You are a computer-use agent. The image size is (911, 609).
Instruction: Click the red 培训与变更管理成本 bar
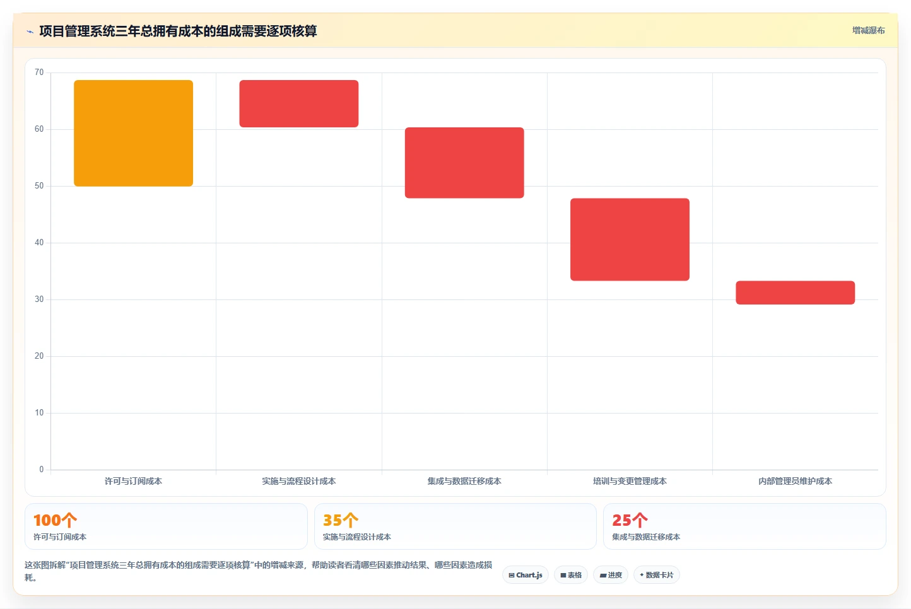click(630, 240)
